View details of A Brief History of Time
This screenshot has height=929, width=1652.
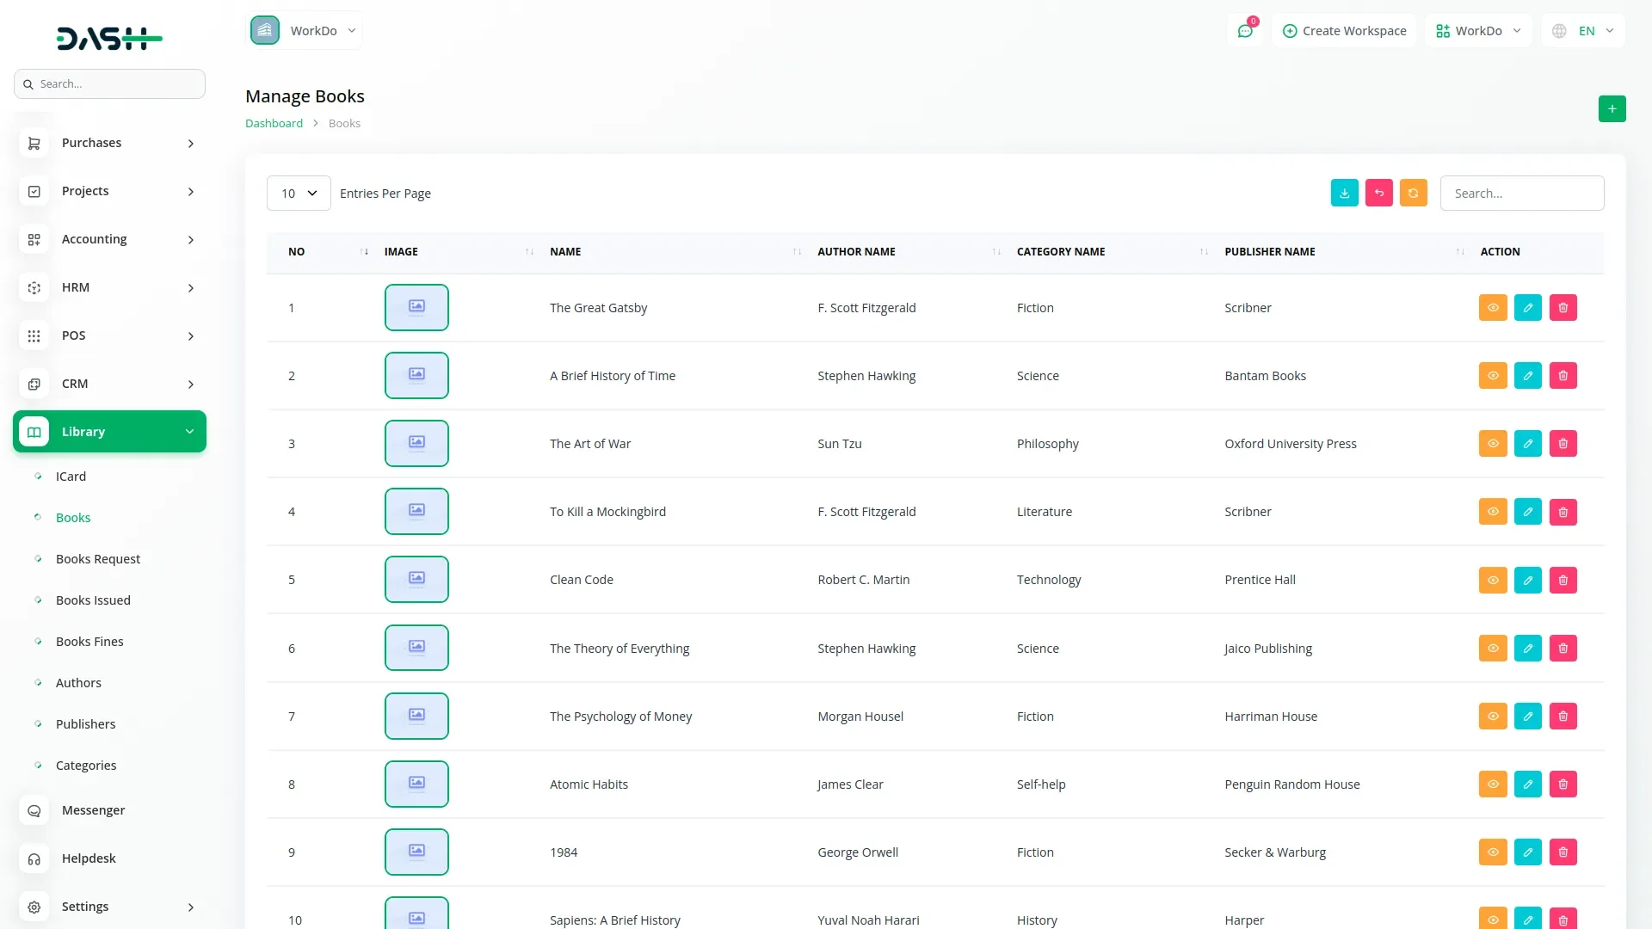(x=1493, y=376)
